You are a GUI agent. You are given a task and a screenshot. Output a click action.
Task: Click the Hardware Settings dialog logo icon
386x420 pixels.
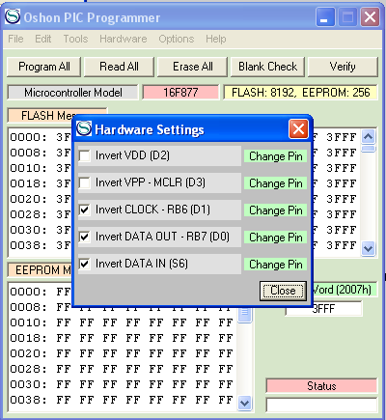tap(84, 128)
